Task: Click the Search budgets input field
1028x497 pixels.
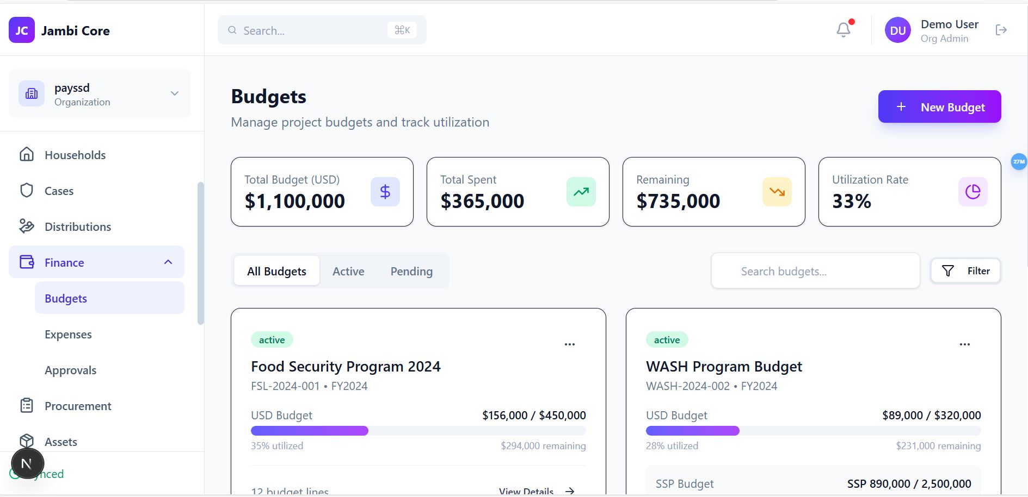Action: click(815, 271)
